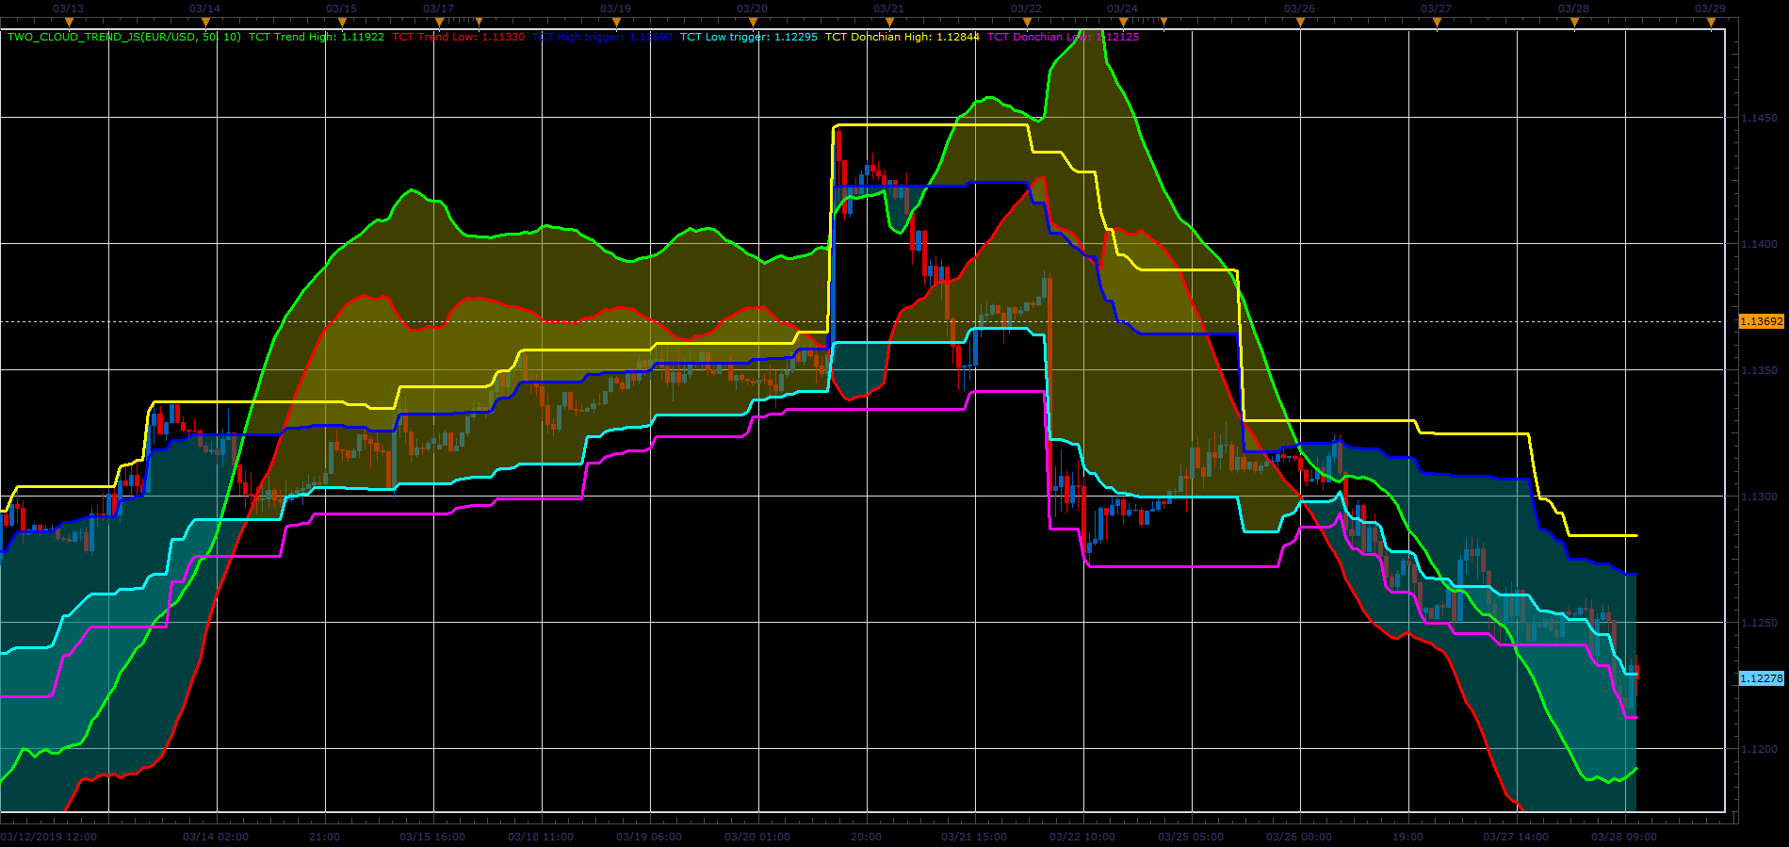This screenshot has height=847, width=1789.
Task: Click the TCT Low trigger legend entry
Action: [x=749, y=38]
